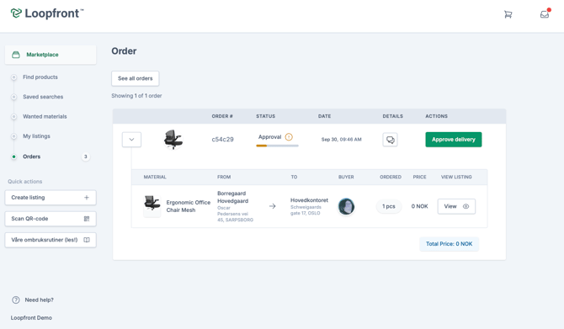564x329 pixels.
Task: Go to Find products
Action: 40,77
